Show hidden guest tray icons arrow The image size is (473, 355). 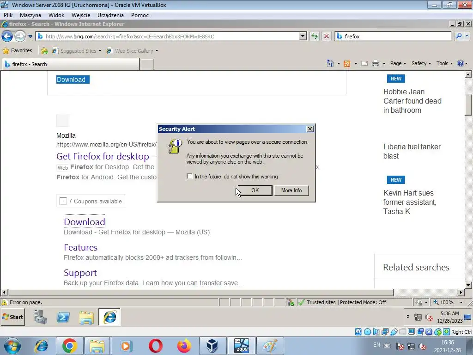(x=408, y=316)
